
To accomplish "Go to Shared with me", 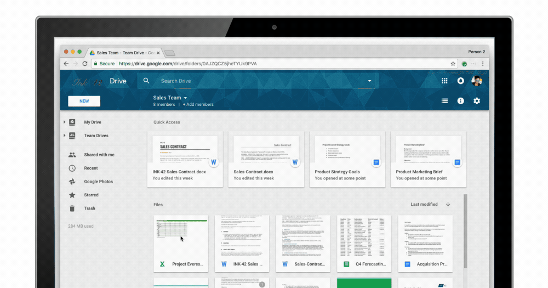I will click(x=99, y=155).
